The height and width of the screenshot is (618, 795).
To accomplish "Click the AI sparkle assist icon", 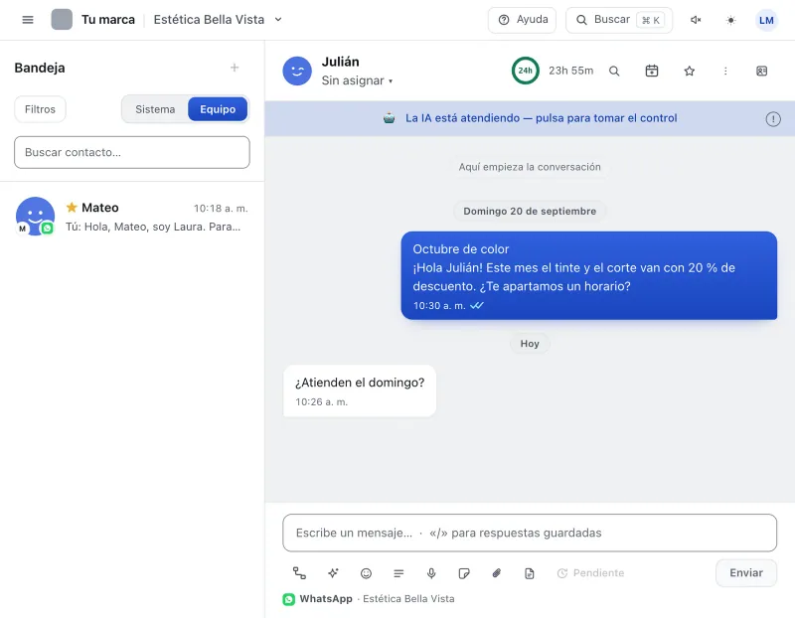I will [333, 573].
